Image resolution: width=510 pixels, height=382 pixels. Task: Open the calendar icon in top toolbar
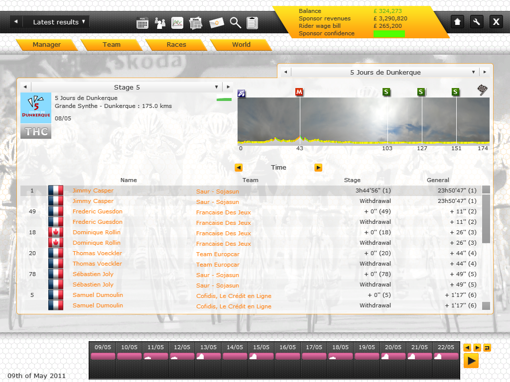pos(142,23)
